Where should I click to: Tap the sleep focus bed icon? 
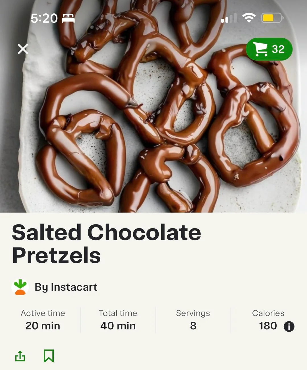click(x=68, y=18)
